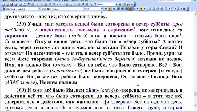
Task: Insert numbered list
Action: [150, 9]
